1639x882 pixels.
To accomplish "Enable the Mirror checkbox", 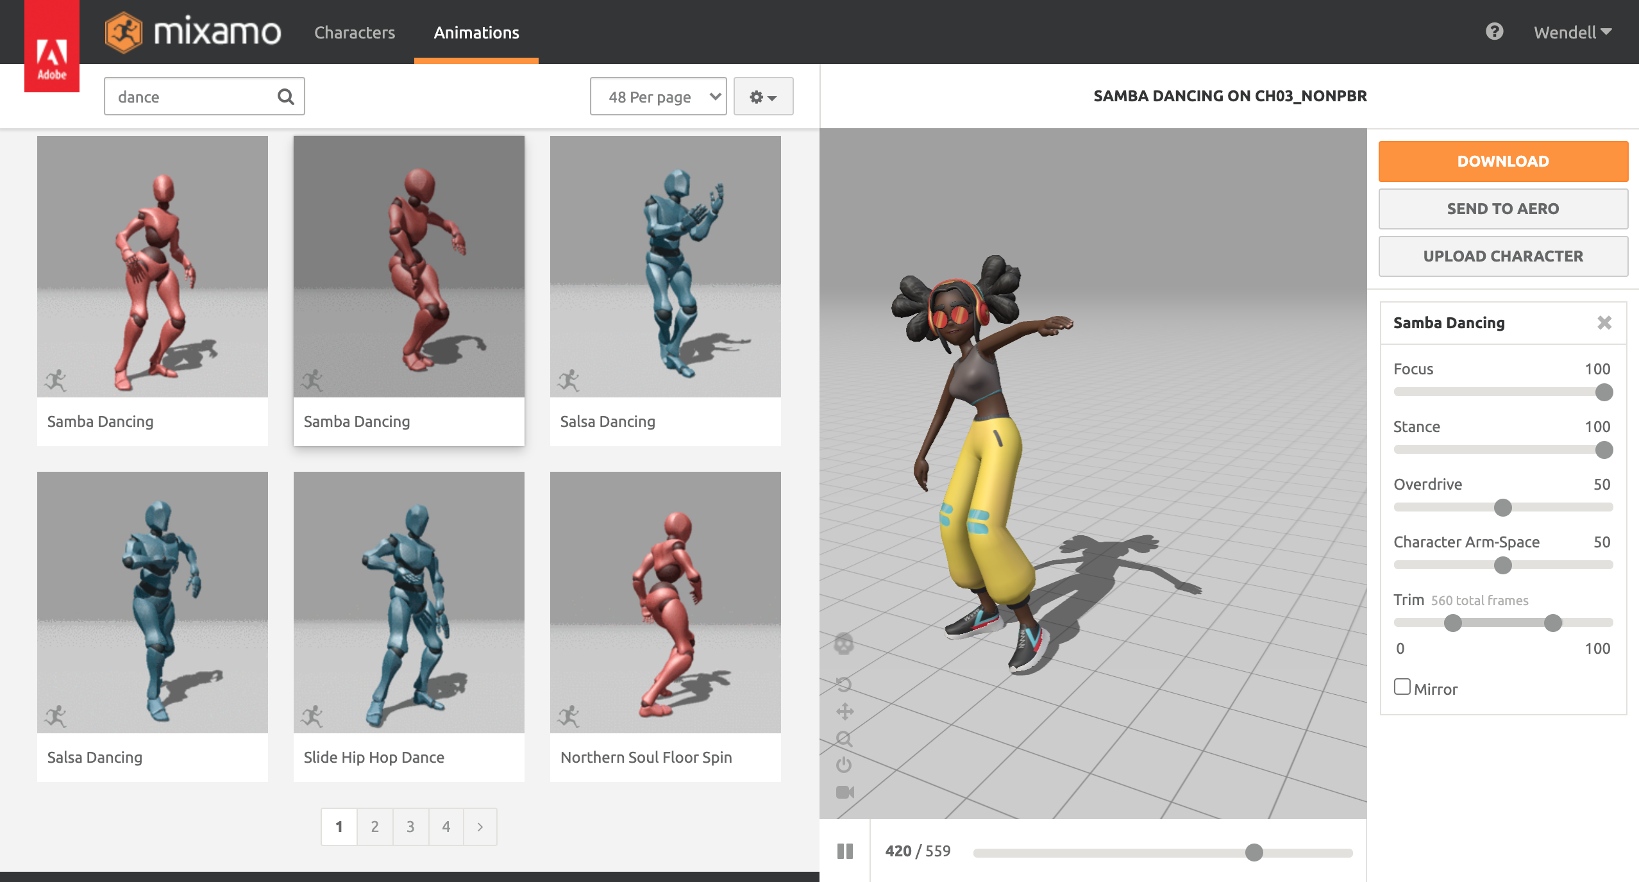I will tap(1402, 687).
